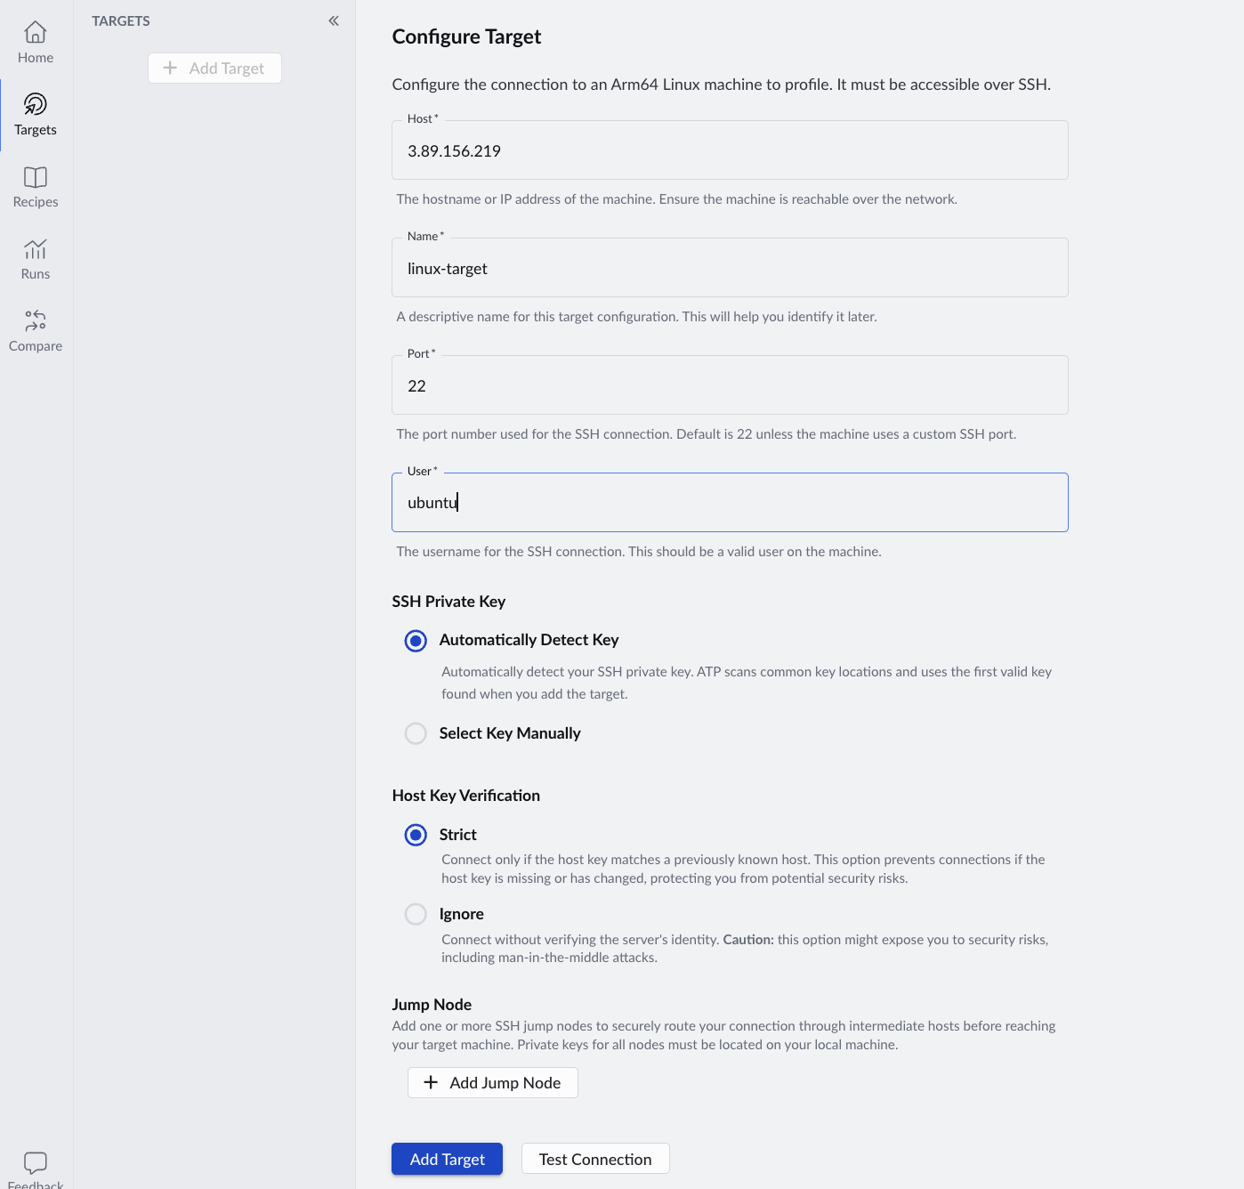Viewport: 1244px width, 1189px height.
Task: Open the Compare icon in sidebar
Action: 36,321
